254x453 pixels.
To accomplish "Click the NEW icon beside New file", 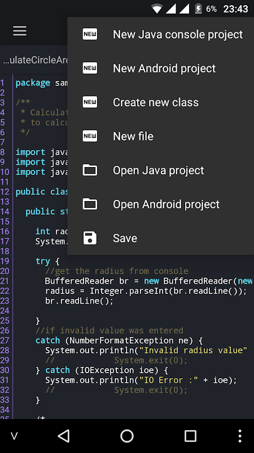I will pyautogui.click(x=90, y=136).
